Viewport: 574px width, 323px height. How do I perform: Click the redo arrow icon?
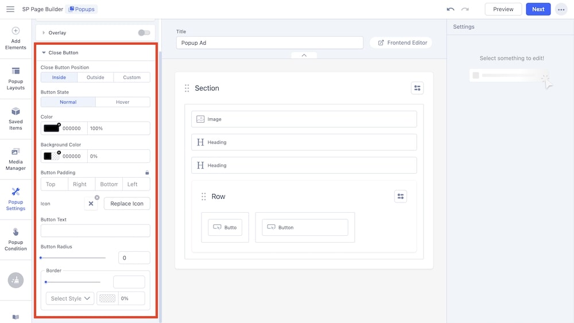[x=465, y=9]
